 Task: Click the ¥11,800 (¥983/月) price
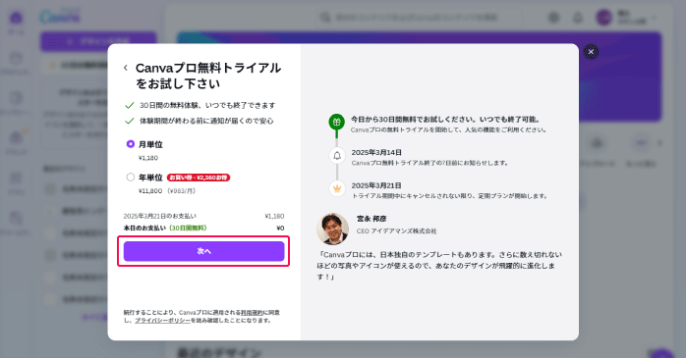pyautogui.click(x=167, y=191)
